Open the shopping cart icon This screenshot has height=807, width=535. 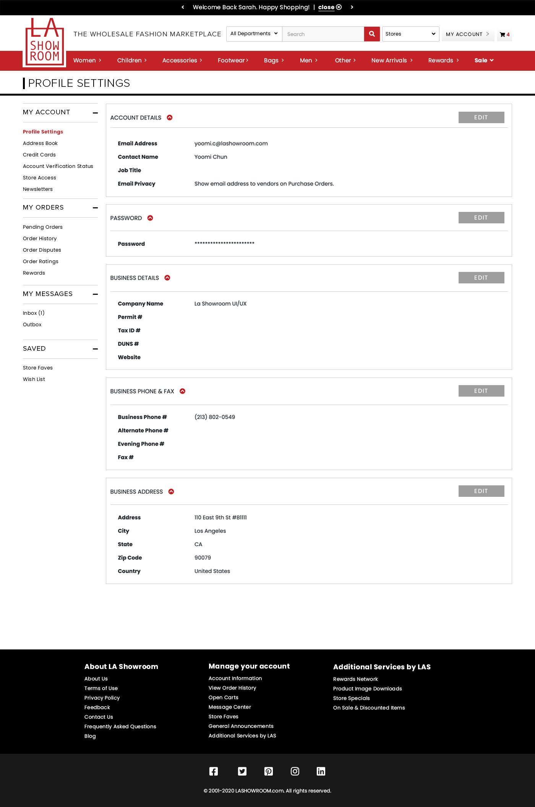click(x=503, y=34)
